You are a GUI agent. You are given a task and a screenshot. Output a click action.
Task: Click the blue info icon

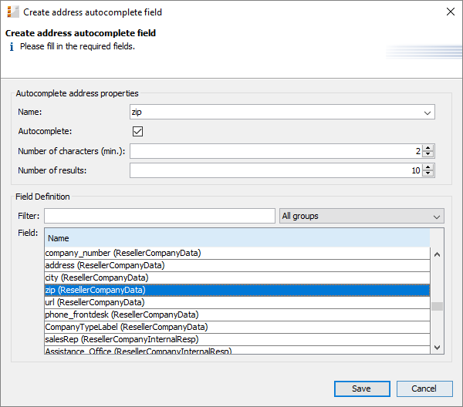click(12, 46)
